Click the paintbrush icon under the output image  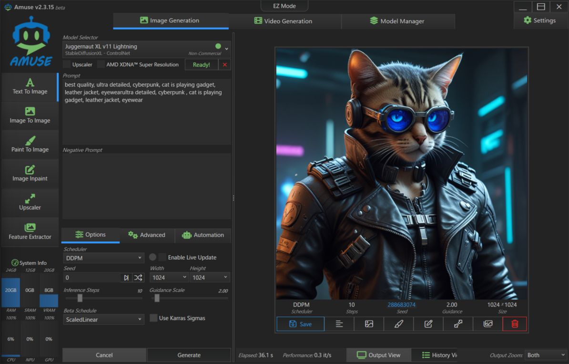click(399, 324)
